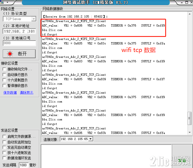
Task: Open the title bar menu dropdown arrow
Action: coord(7,2)
